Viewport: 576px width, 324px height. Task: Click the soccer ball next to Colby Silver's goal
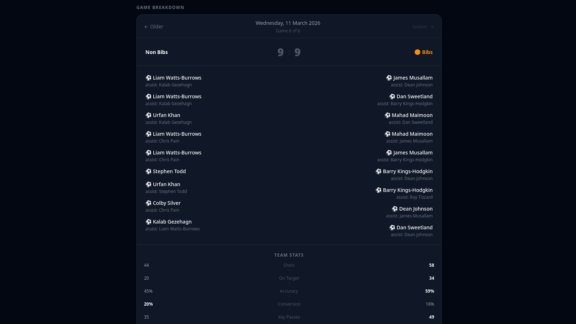pyautogui.click(x=149, y=203)
